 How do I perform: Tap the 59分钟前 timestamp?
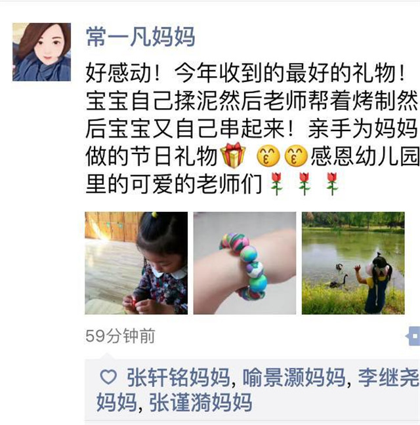pyautogui.click(x=120, y=336)
